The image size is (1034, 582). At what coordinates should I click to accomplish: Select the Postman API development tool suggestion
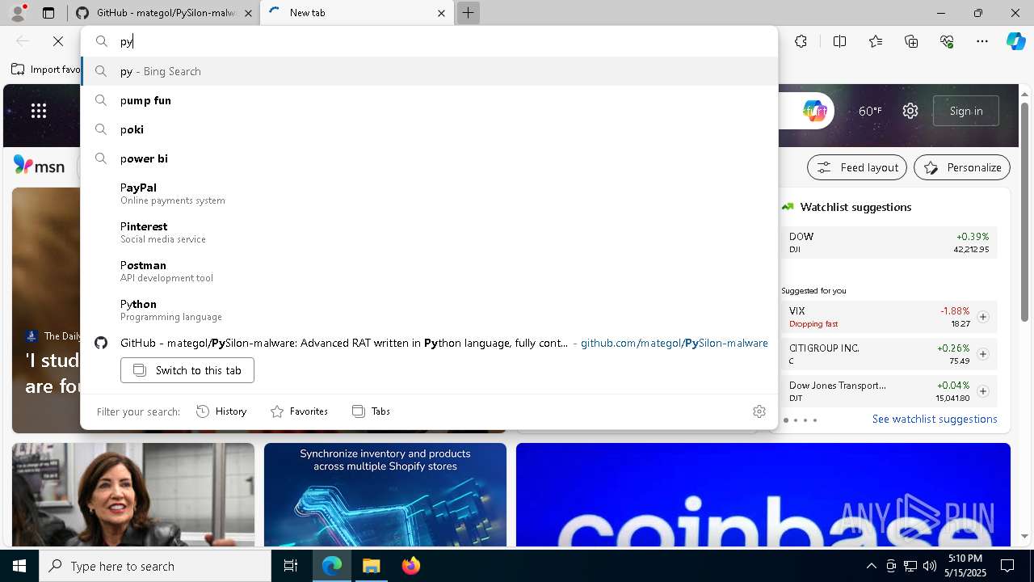click(429, 271)
